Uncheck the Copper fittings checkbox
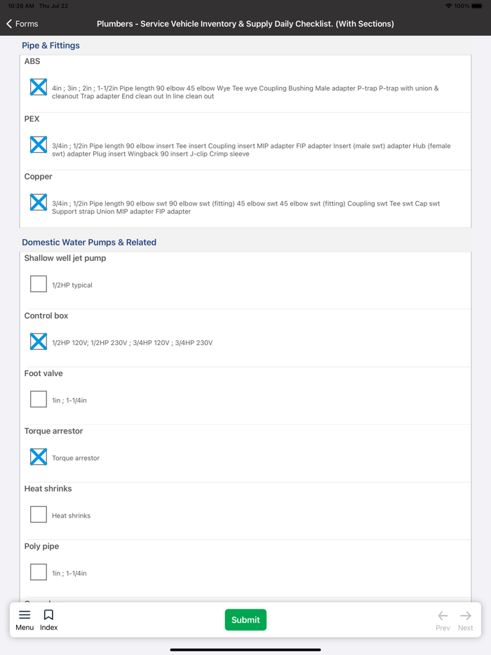This screenshot has width=491, height=655. [x=38, y=201]
